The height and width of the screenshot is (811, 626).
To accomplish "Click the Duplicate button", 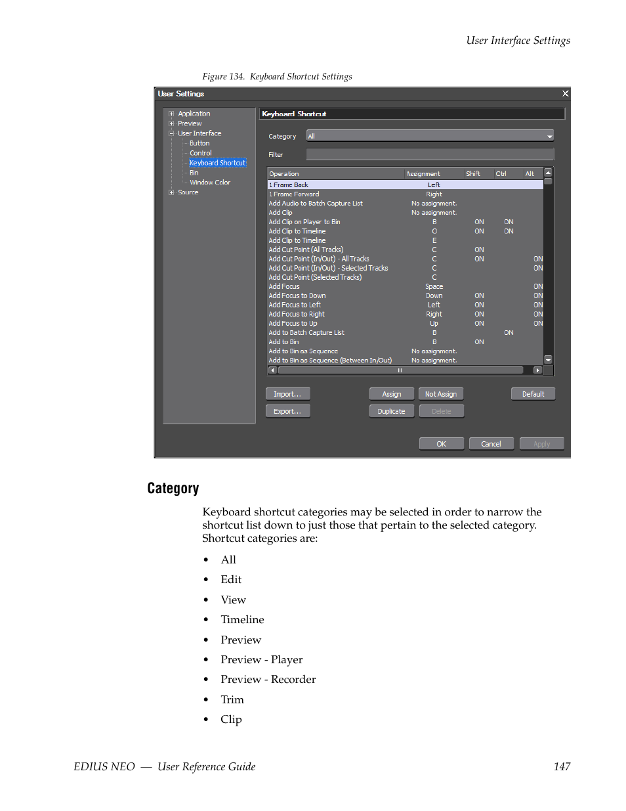I will click(x=392, y=411).
